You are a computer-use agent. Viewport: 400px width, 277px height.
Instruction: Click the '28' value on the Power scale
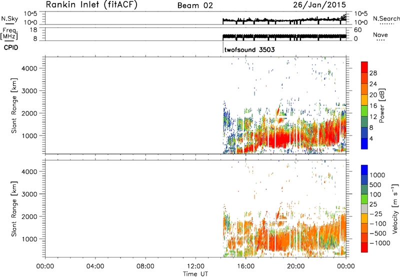tap(373, 73)
